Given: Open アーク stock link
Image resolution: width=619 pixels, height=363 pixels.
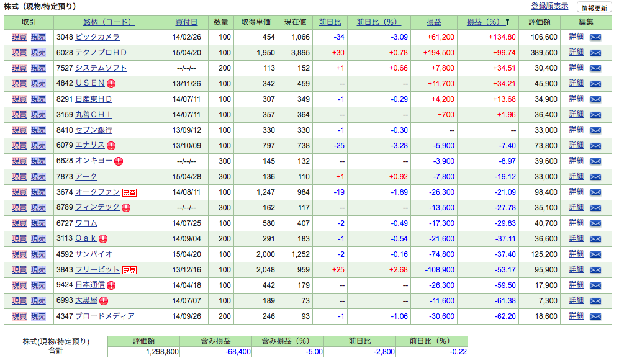Looking at the screenshot, I should tap(86, 176).
